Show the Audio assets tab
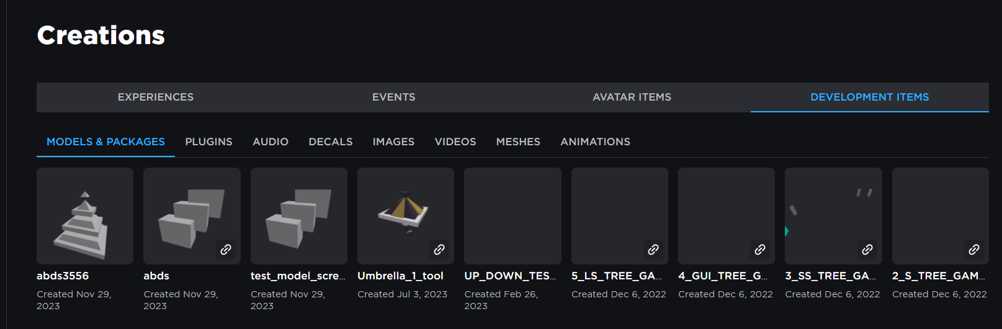1002x329 pixels. [x=271, y=142]
